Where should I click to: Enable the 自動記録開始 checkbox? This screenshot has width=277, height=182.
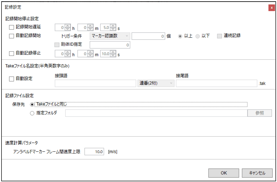click(x=12, y=36)
